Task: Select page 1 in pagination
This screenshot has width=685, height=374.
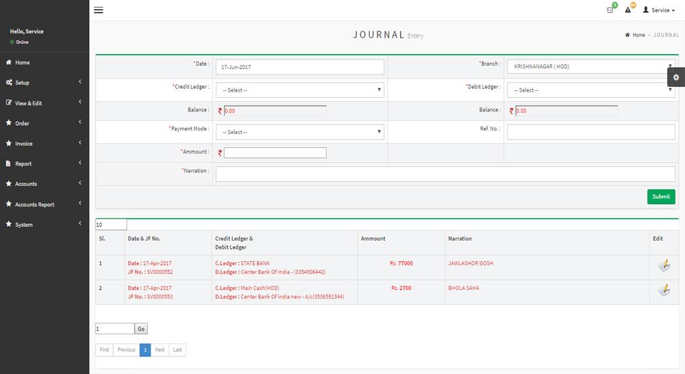Action: 145,349
